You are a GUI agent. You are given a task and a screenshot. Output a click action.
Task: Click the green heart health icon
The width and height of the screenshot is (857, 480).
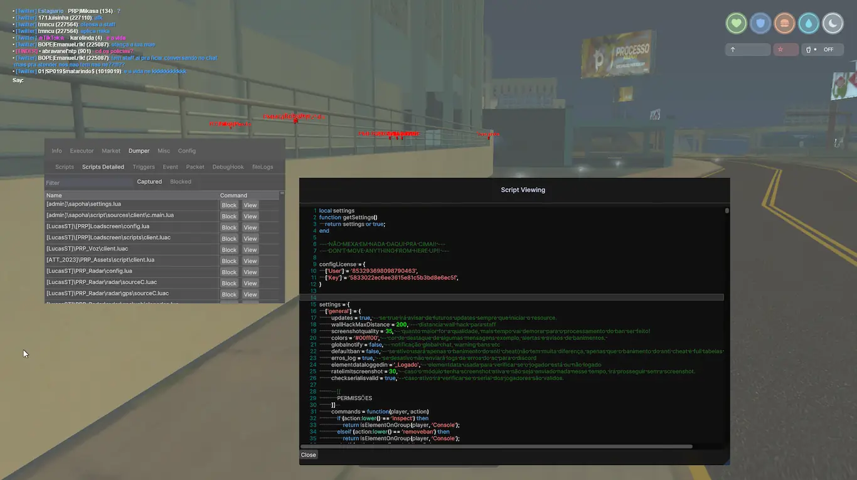737,23
